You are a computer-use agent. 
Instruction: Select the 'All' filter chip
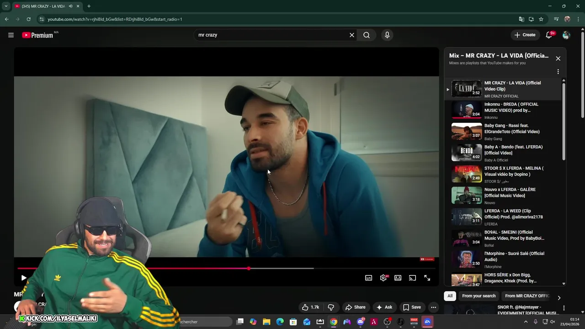[450, 296]
